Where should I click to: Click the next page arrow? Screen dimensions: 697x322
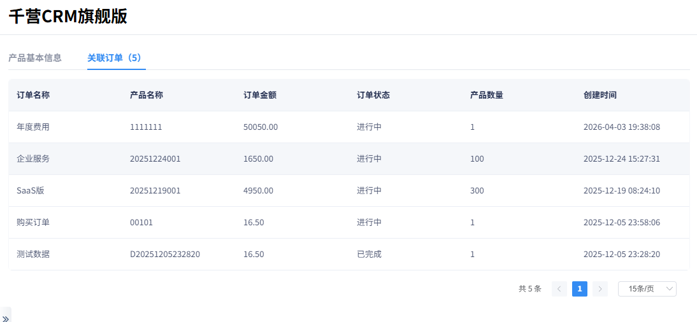pyautogui.click(x=600, y=289)
